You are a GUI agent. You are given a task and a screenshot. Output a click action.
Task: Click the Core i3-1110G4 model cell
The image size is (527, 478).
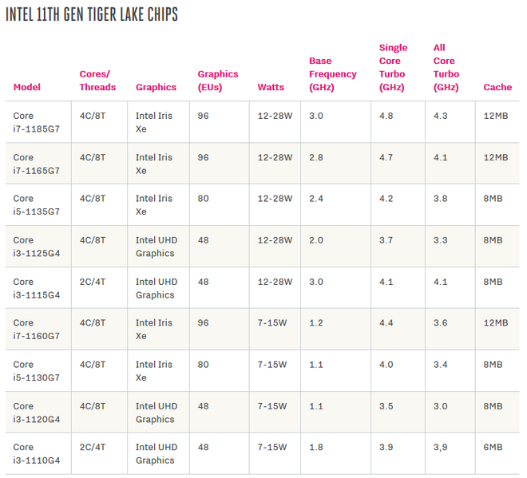[x=37, y=454]
